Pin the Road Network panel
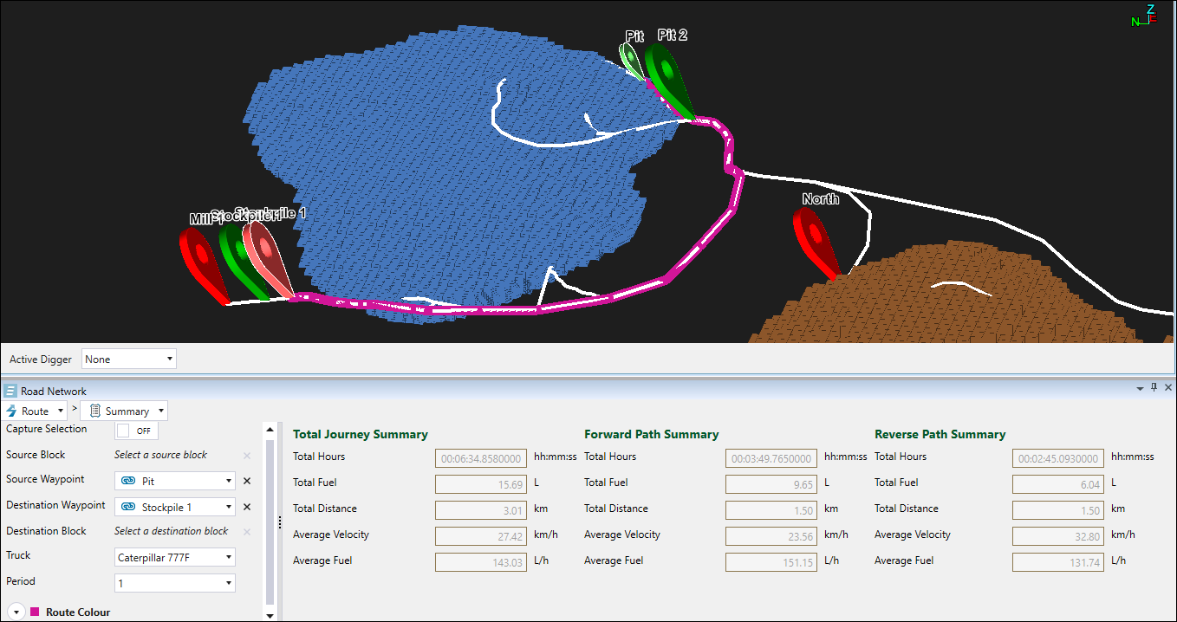Image resolution: width=1177 pixels, height=622 pixels. (1154, 388)
